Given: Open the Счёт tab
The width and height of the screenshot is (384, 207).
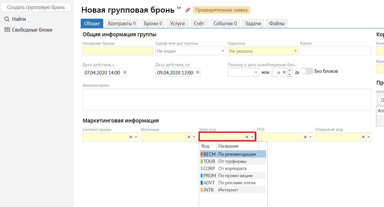Looking at the screenshot, I should pyautogui.click(x=199, y=24).
